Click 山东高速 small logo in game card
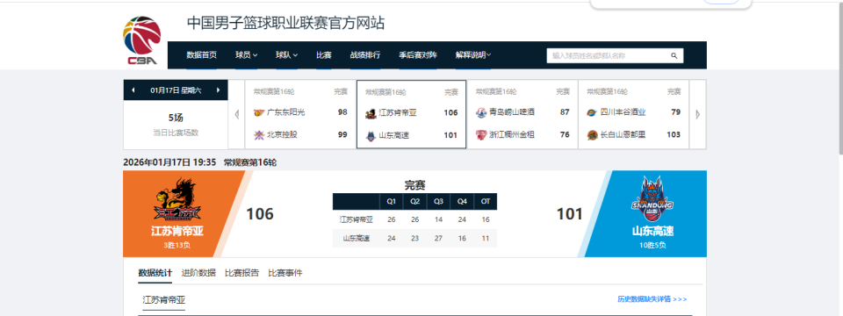 (371, 135)
